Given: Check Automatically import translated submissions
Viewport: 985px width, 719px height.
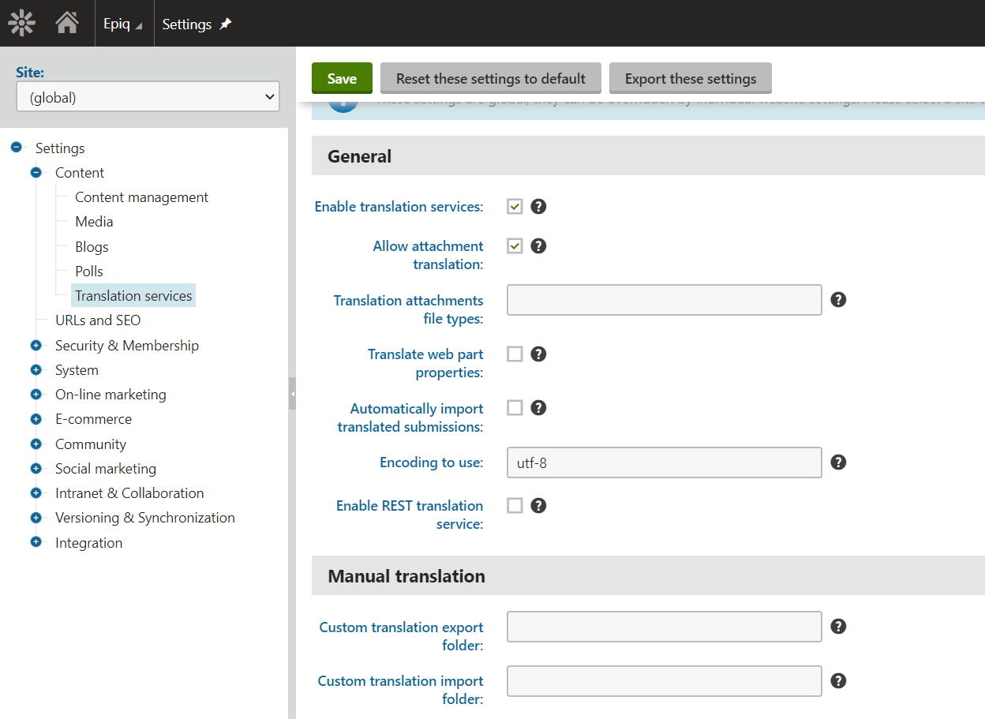Looking at the screenshot, I should pos(515,408).
